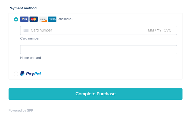Screen dimensions: 190x118
Task: Click the MM / YY expiry field
Action: click(x=155, y=30)
